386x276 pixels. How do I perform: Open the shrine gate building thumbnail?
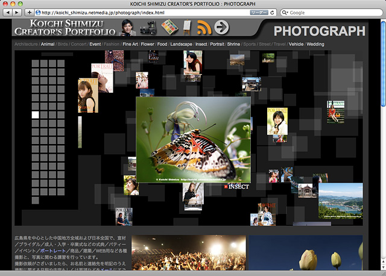tap(252, 84)
